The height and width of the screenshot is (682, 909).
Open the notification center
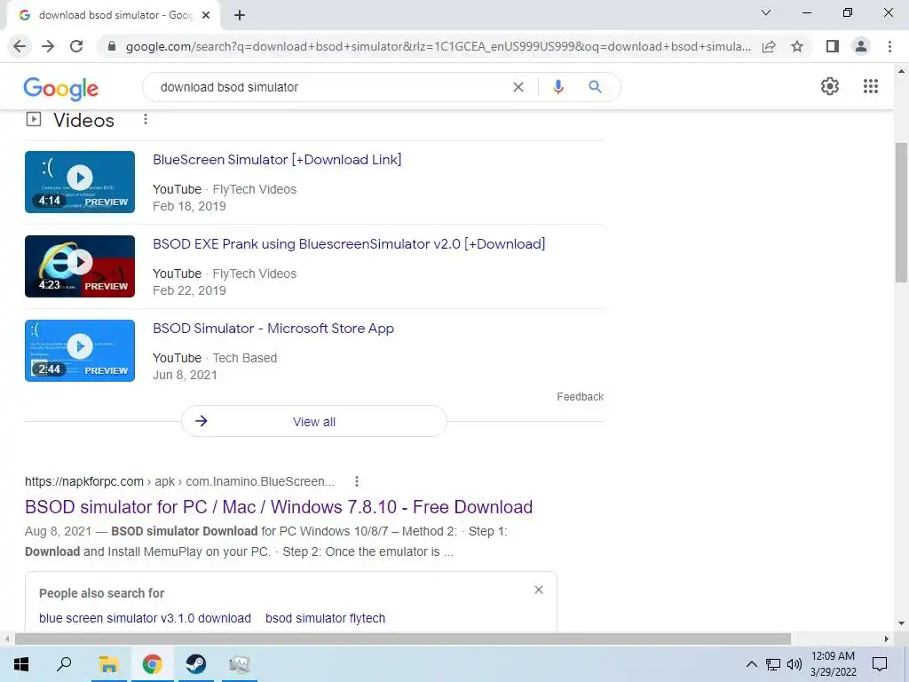880,664
